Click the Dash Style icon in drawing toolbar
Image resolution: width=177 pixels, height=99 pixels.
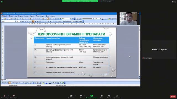point(56,83)
